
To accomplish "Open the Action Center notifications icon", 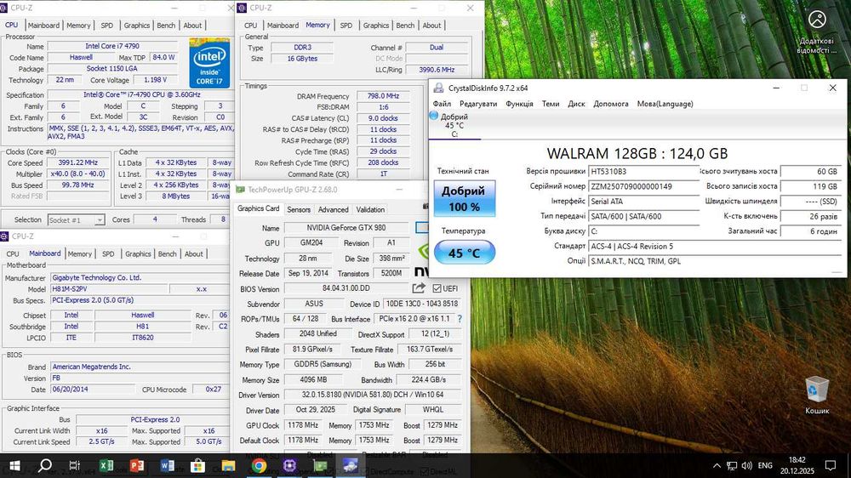I will pyautogui.click(x=831, y=465).
